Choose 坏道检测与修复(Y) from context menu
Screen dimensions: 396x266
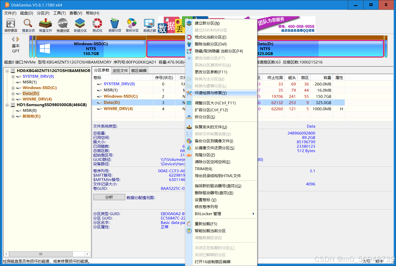221,93
